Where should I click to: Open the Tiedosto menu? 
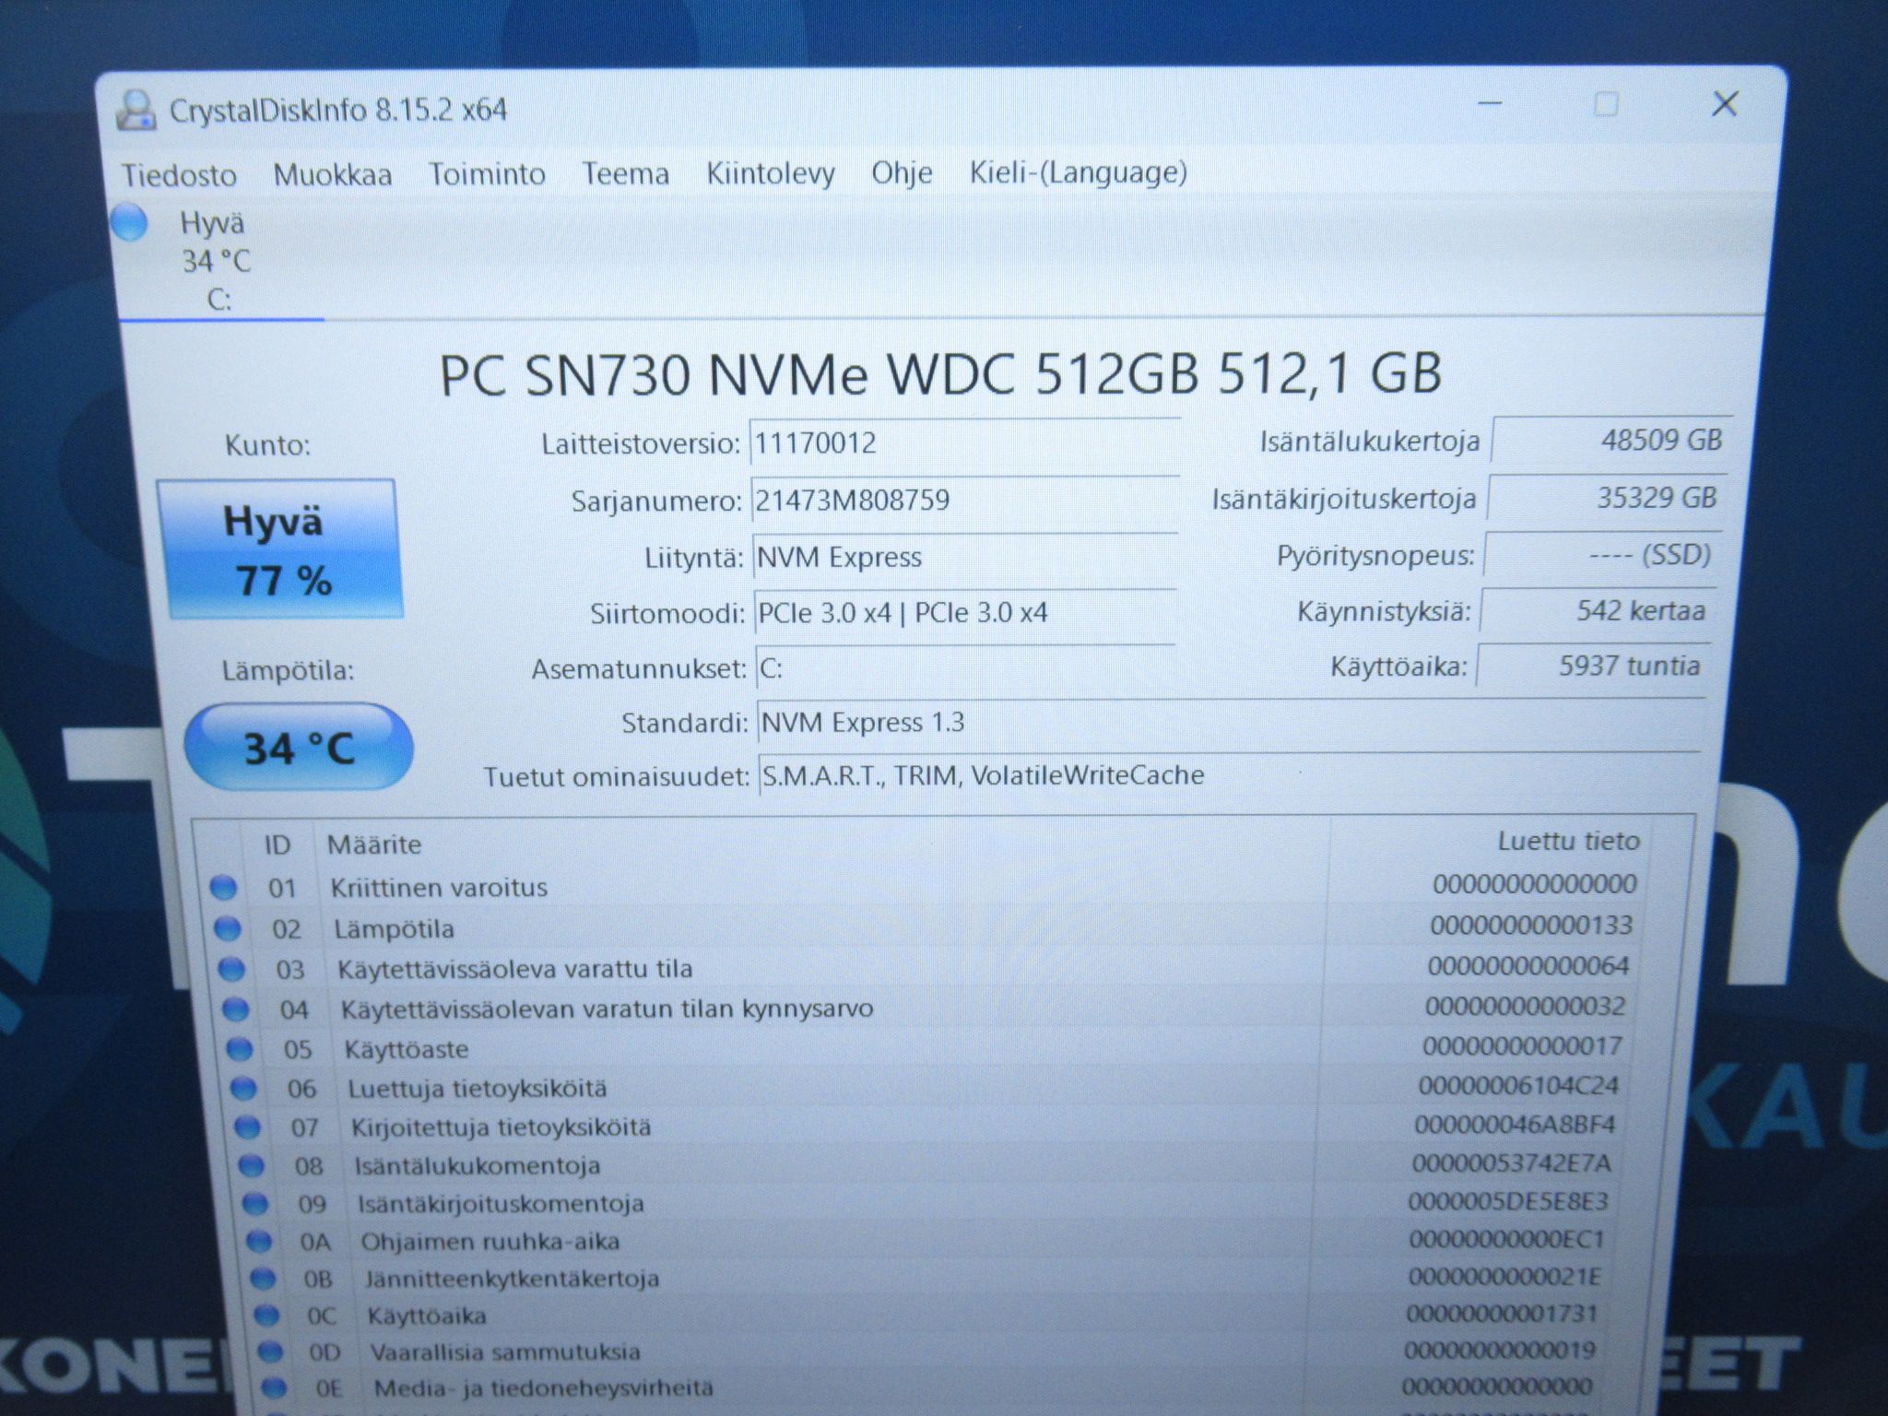click(x=180, y=175)
